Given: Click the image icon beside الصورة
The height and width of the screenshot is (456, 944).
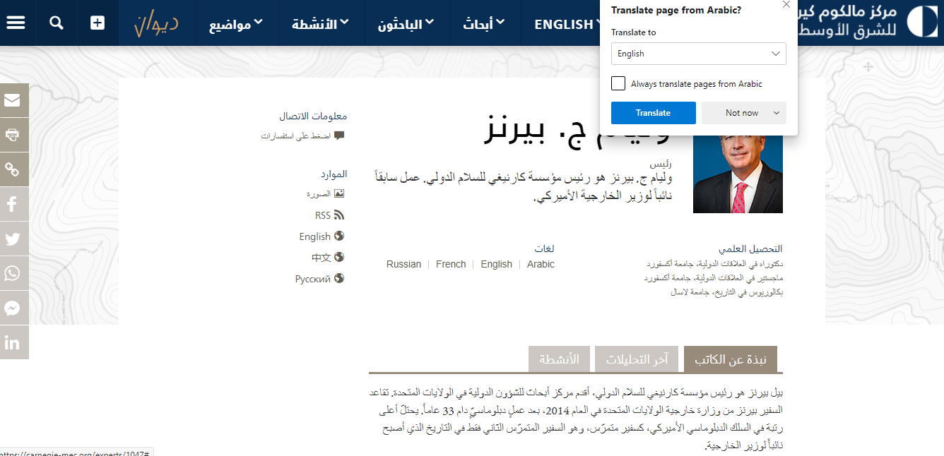Looking at the screenshot, I should (339, 193).
